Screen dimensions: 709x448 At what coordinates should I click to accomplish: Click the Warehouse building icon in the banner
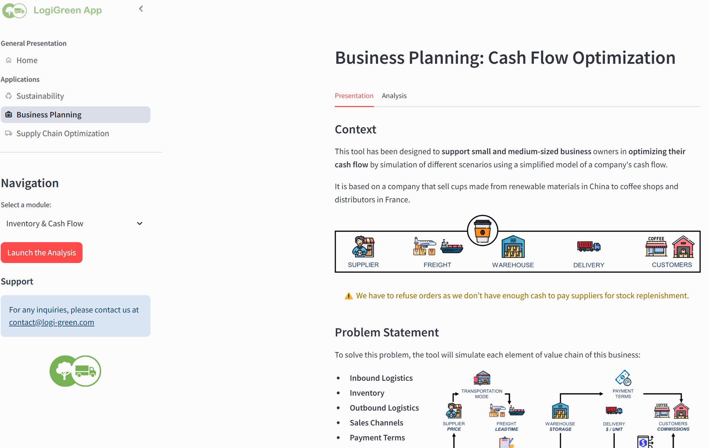pos(513,246)
